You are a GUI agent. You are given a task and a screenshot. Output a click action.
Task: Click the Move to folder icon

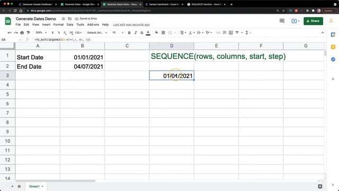pos(69,19)
